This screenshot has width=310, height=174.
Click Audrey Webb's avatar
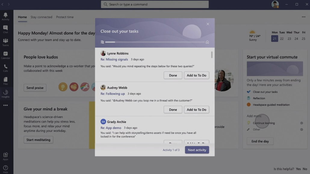tap(103, 87)
